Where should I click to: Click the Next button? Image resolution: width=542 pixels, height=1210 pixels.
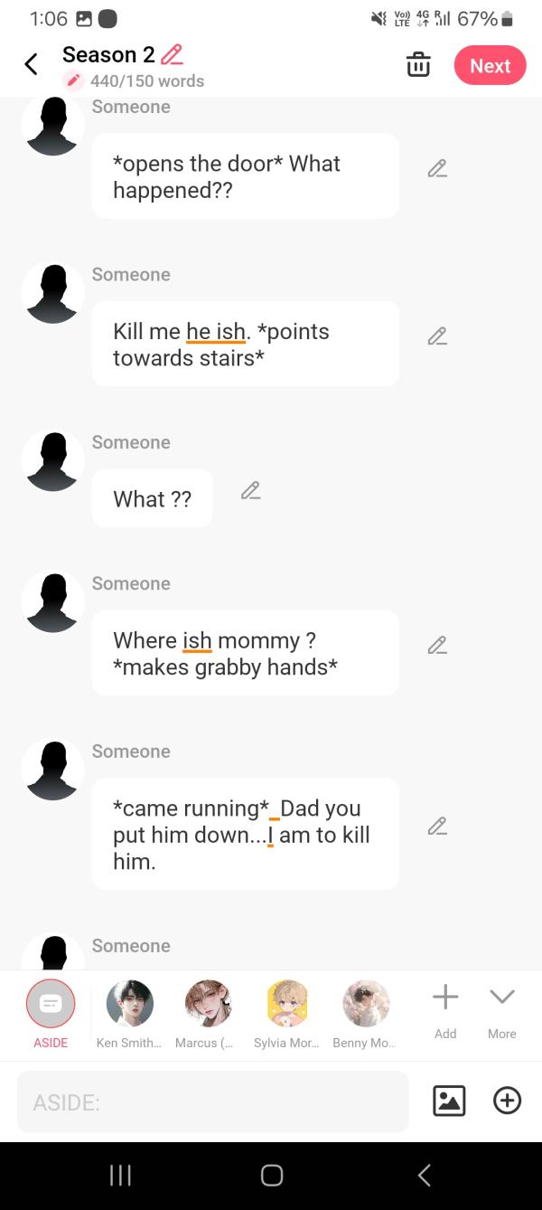[491, 66]
